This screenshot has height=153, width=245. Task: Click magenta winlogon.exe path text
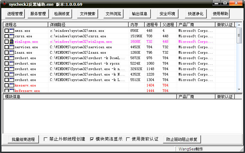[x=81, y=42]
